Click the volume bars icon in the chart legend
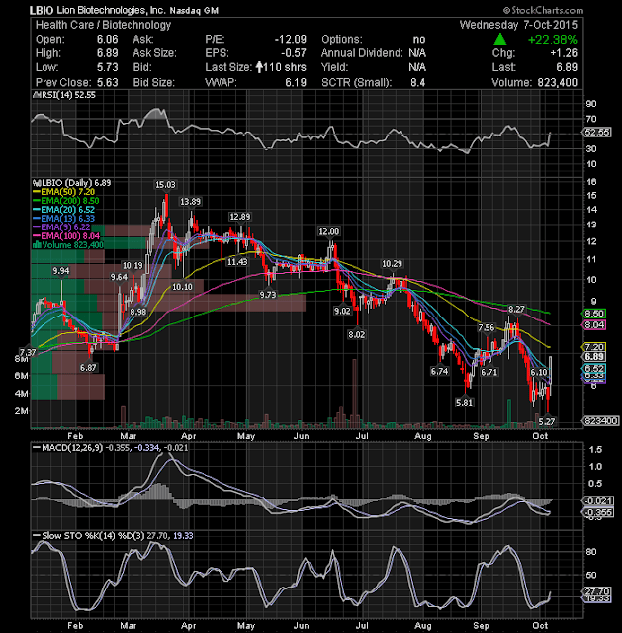 37,245
